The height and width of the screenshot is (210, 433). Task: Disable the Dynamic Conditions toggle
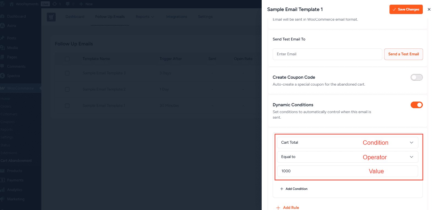[x=416, y=105]
